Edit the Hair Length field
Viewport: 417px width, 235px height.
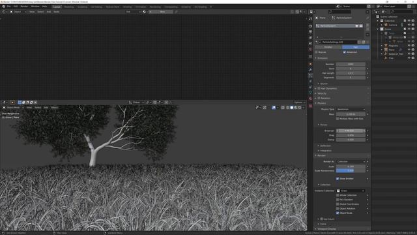coord(351,73)
